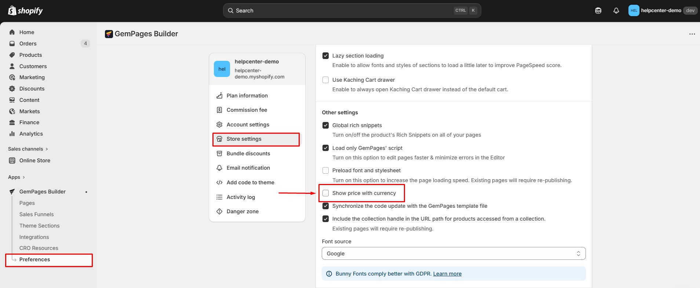Screen dimensions: 700x288
Task: Click the Danger zone diamond icon
Action: point(219,211)
